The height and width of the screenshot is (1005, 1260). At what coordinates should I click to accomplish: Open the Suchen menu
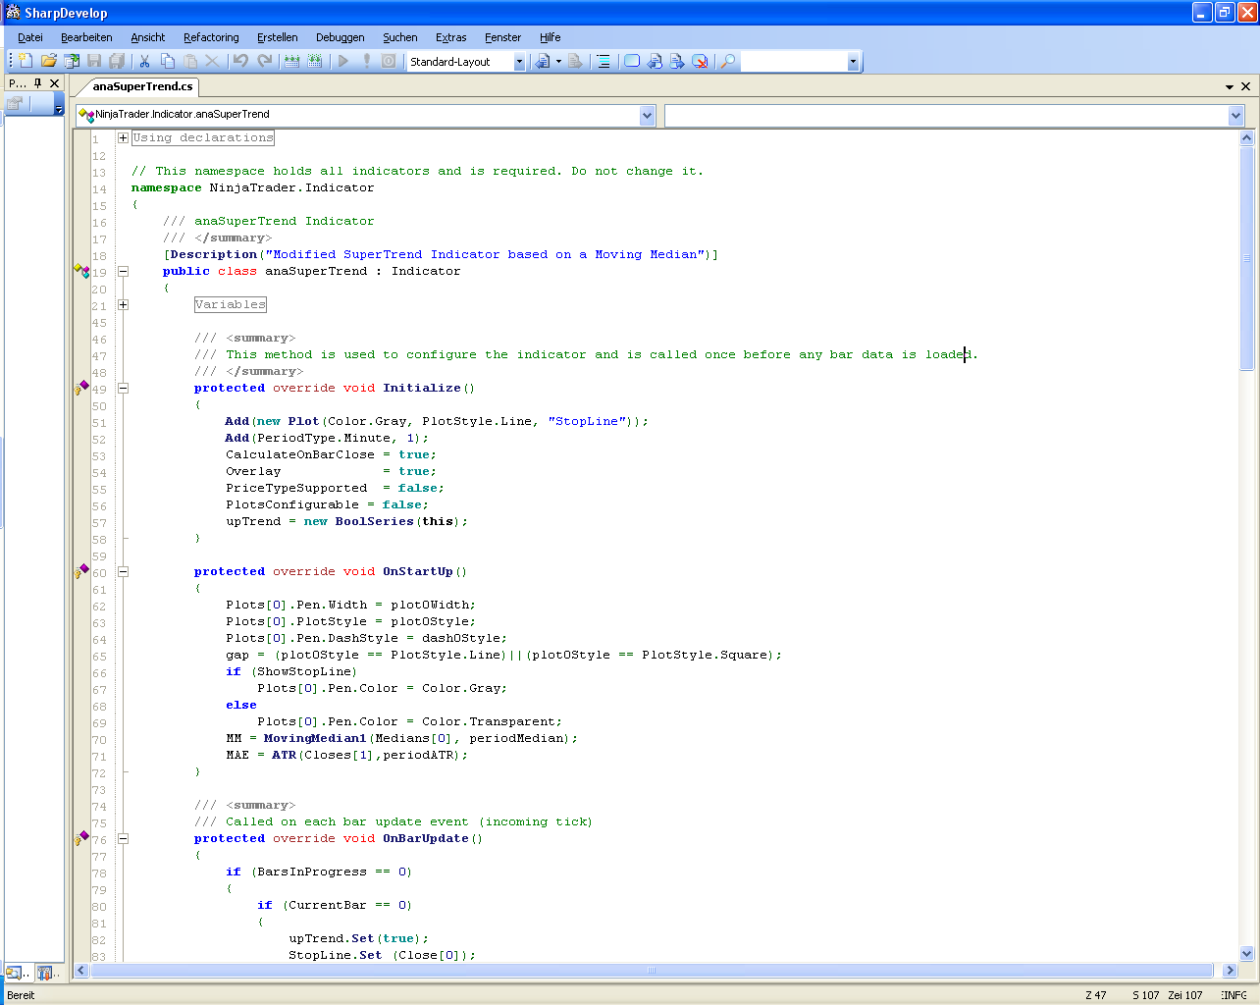point(400,37)
